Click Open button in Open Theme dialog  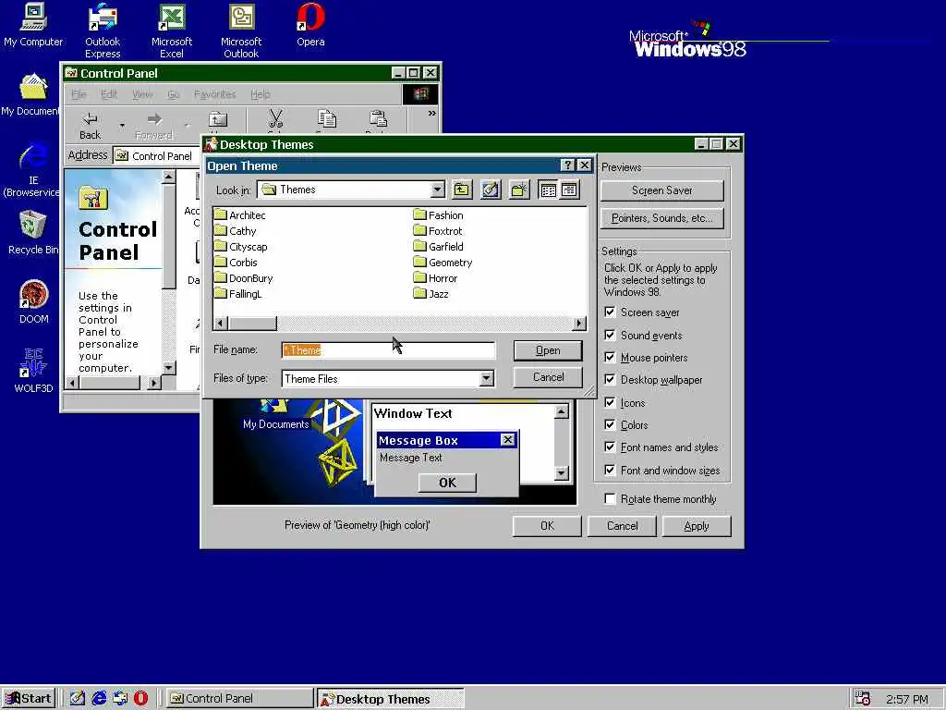[x=548, y=350]
